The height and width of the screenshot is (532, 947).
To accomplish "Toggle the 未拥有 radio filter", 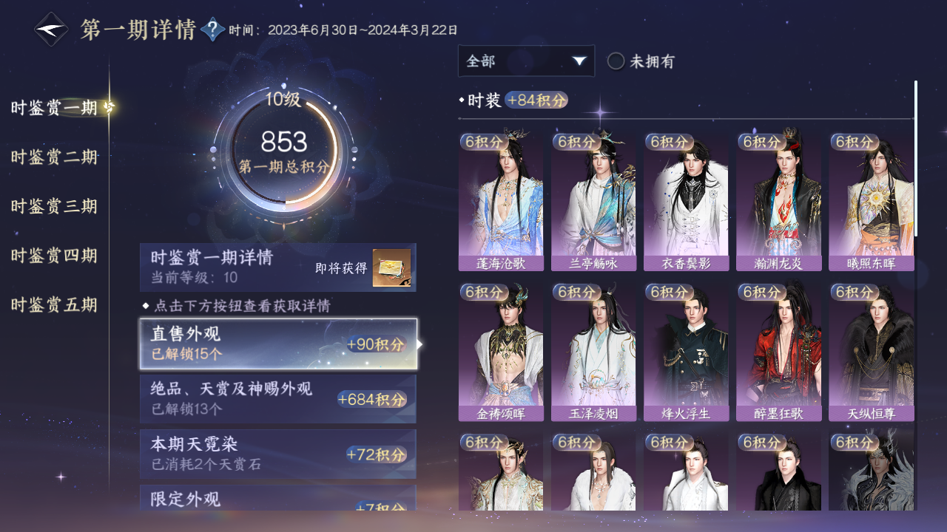I will pyautogui.click(x=641, y=61).
